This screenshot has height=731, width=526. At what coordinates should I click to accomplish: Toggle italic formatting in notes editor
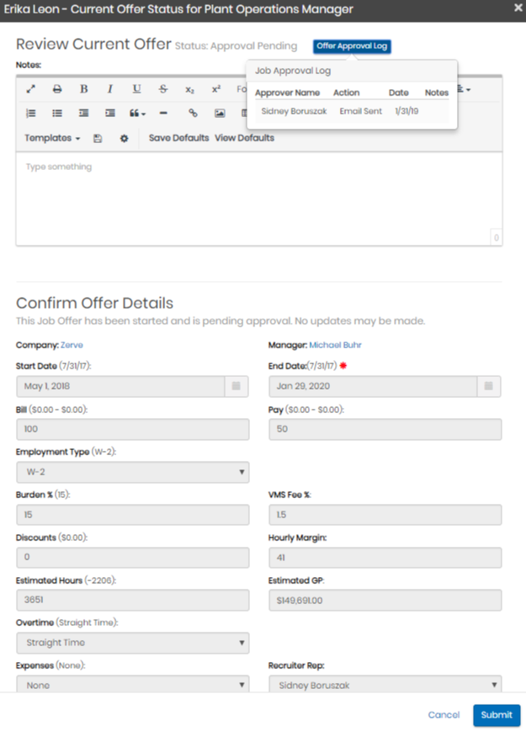[x=109, y=89]
